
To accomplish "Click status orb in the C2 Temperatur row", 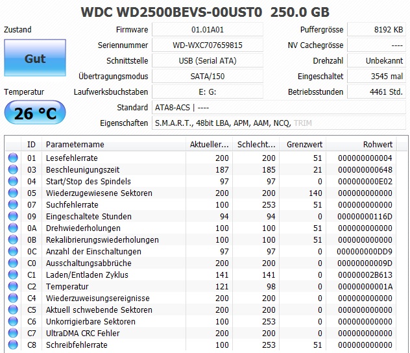I will [13, 286].
